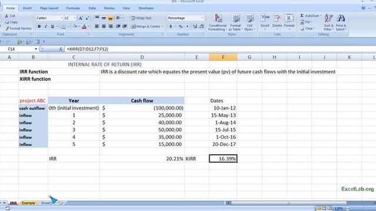Switch to the Insert ribbon tab
Viewport: 376px width, 211px height.
[27, 8]
